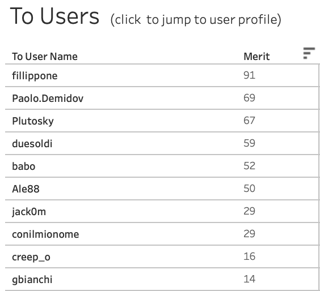320x291 pixels.
Task: Open fillippone user profile
Action: [x=35, y=76]
